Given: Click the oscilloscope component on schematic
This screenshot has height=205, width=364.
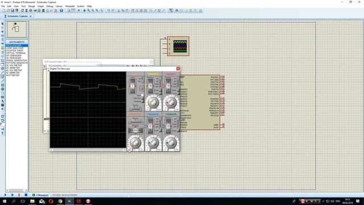Looking at the screenshot, I should pyautogui.click(x=179, y=46).
